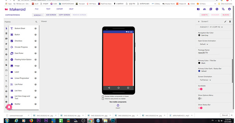Open help for Image component
This screenshot has width=235, height=123.
tap(35, 66)
